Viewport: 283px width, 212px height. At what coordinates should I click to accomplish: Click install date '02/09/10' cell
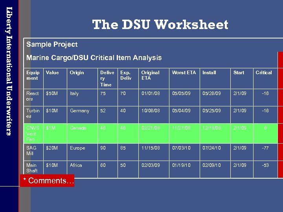(x=215, y=170)
